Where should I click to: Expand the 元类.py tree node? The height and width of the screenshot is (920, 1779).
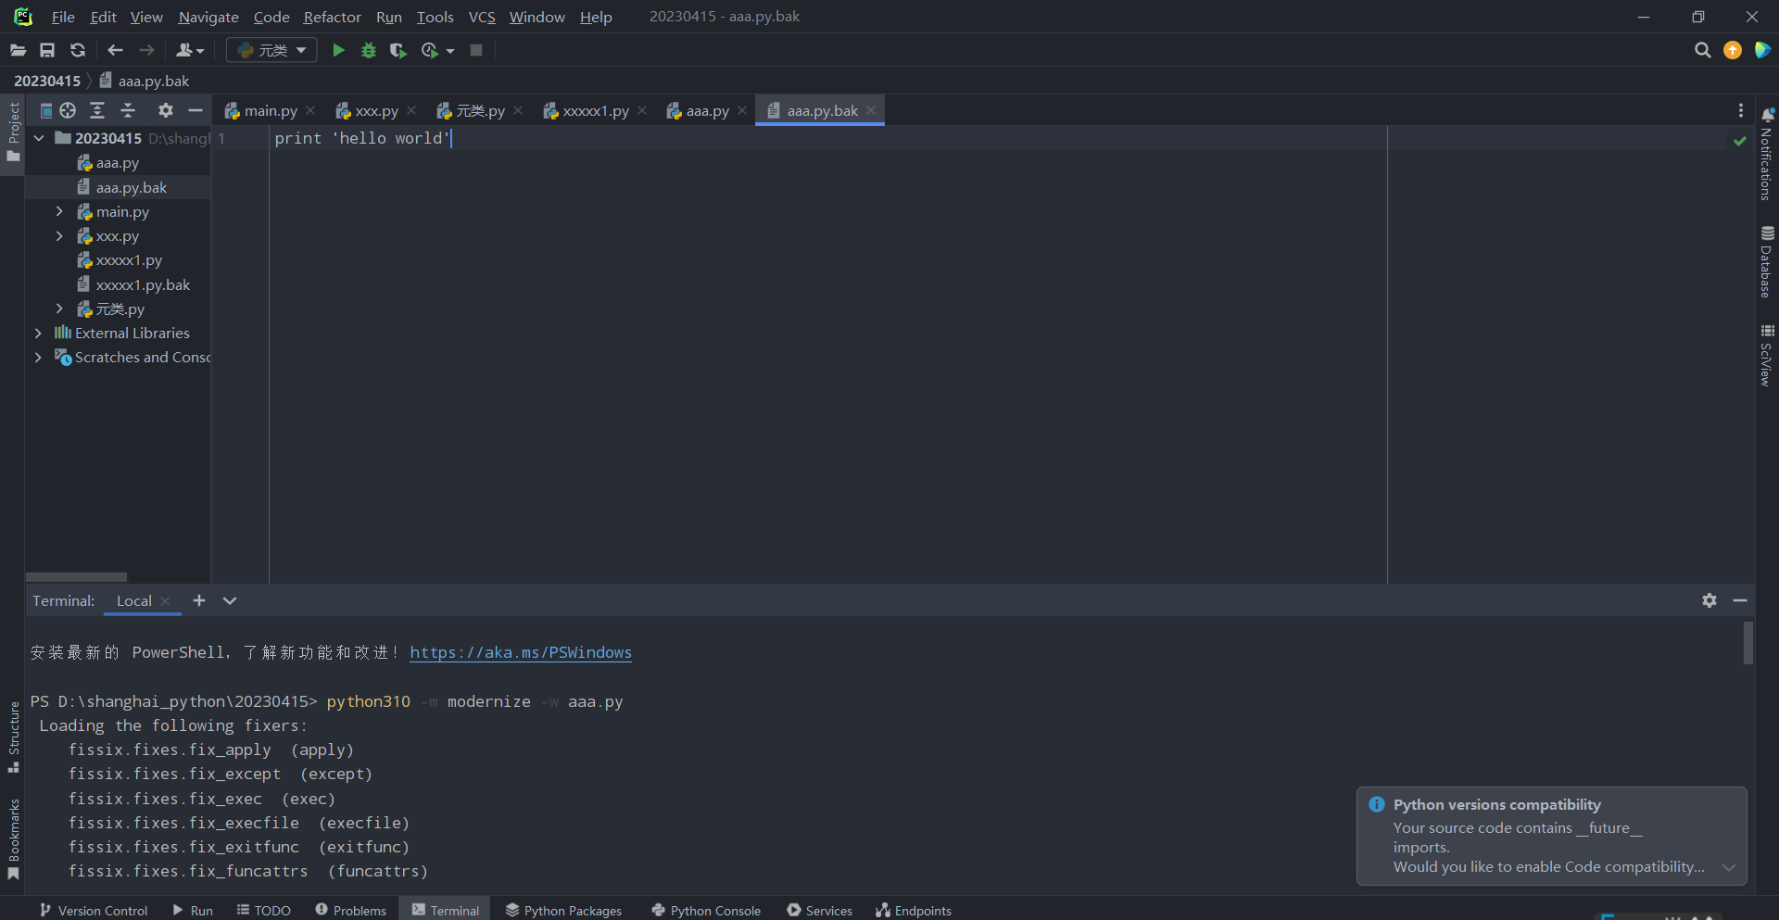pos(59,309)
